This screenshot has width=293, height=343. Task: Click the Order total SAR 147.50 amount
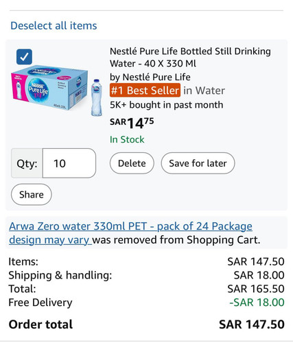[252, 324]
